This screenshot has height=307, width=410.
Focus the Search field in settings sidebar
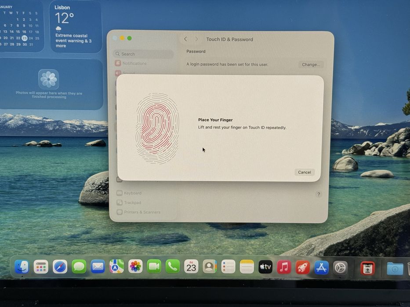pos(143,54)
